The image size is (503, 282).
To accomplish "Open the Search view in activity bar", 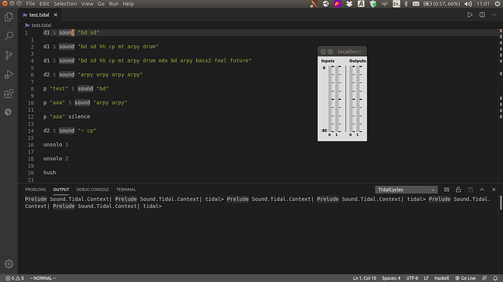I will 9,36.
